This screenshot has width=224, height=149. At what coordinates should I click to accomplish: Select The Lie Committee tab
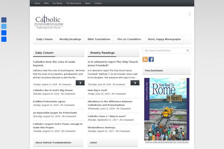point(129,39)
